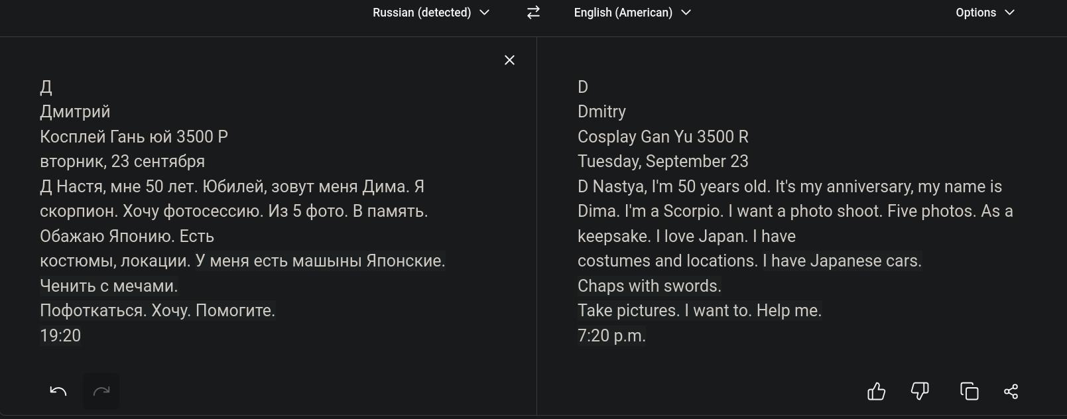Image resolution: width=1067 pixels, height=419 pixels.
Task: Click the "19:20" timestamp in source text
Action: [x=60, y=336]
